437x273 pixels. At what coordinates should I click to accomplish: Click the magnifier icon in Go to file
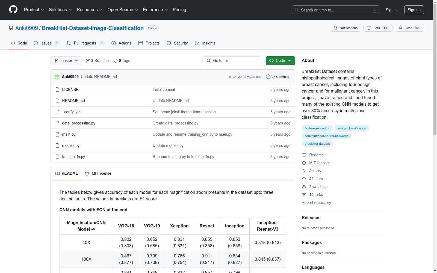tap(209, 61)
